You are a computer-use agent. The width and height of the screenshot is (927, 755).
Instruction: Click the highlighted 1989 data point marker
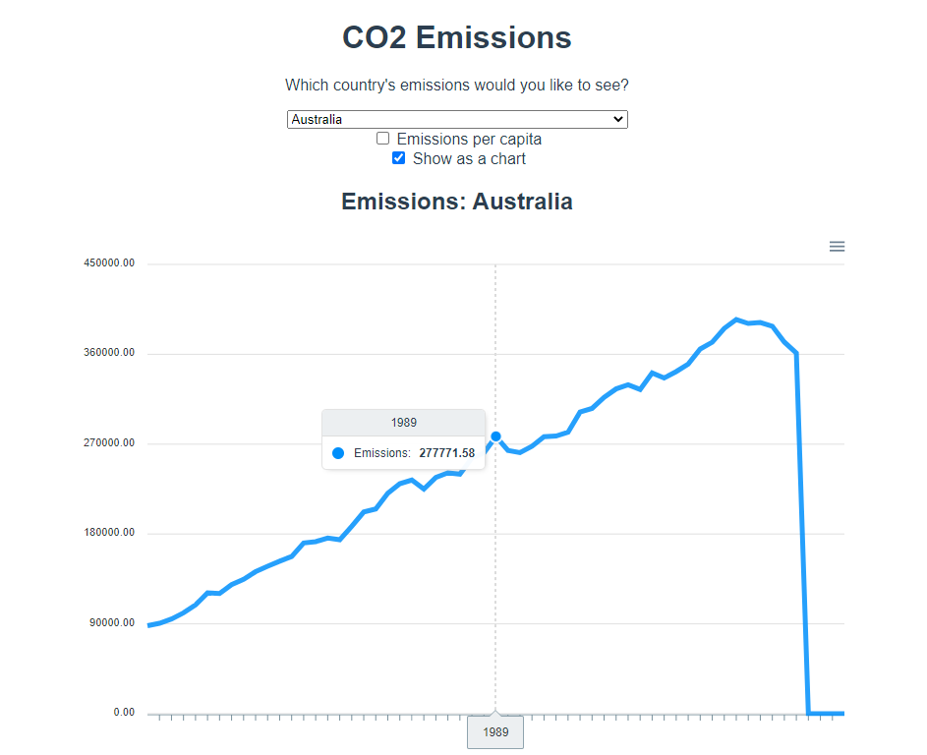(x=495, y=436)
